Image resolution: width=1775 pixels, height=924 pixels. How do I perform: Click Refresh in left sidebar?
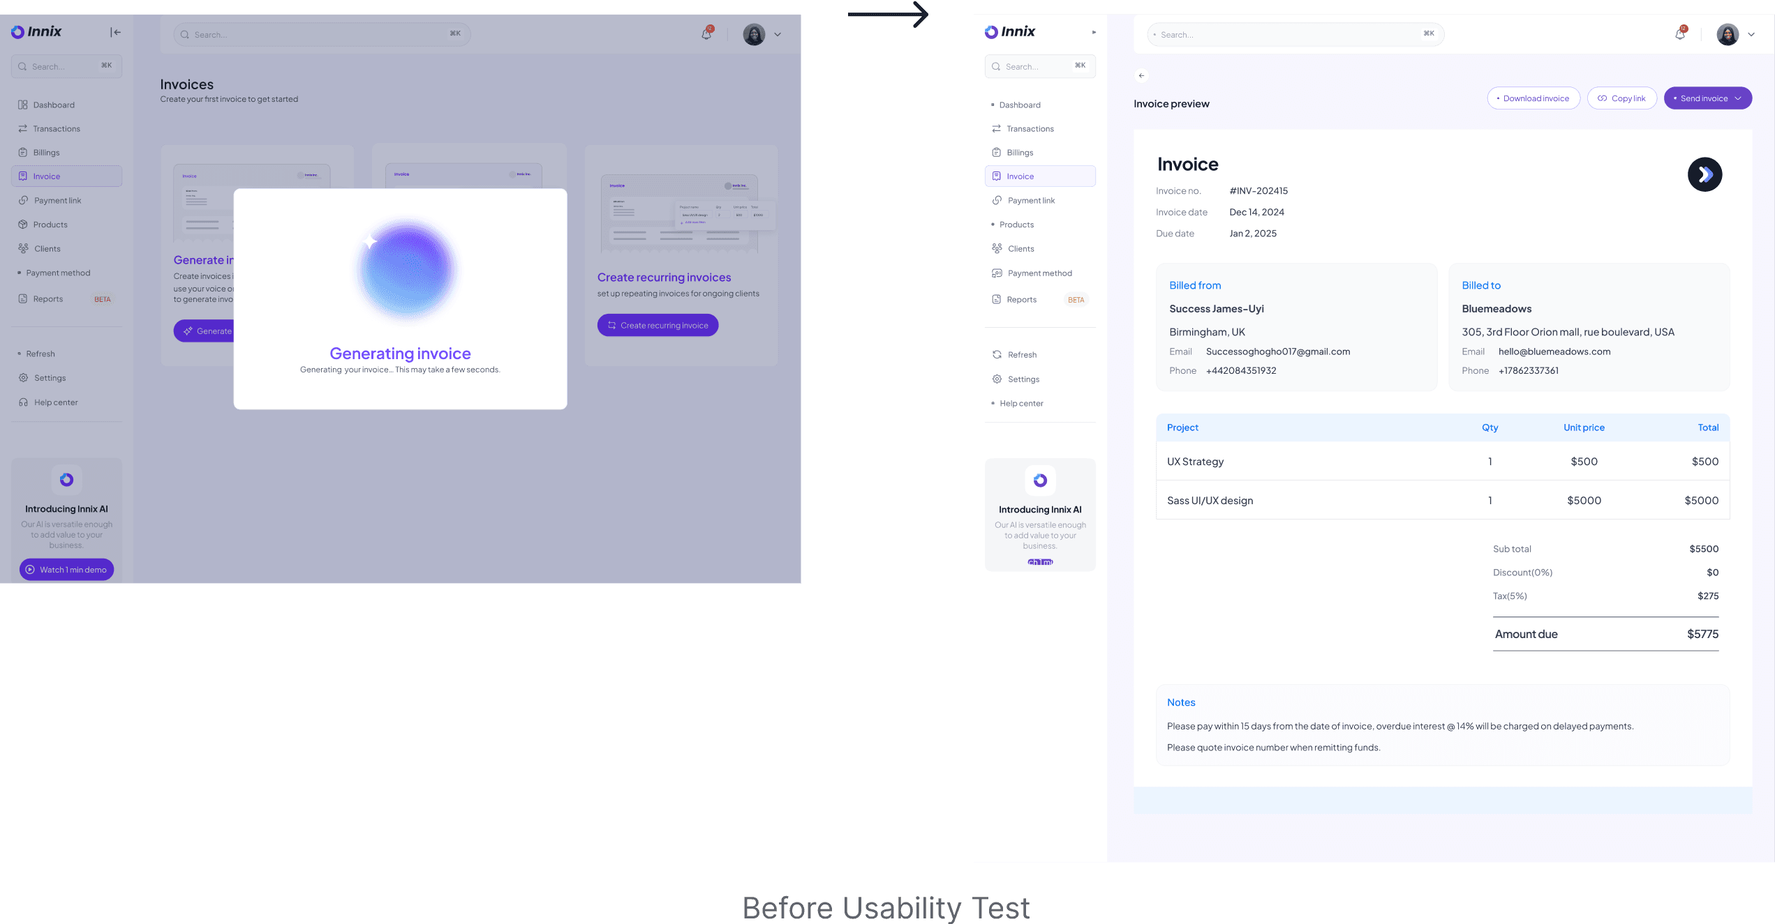[40, 354]
